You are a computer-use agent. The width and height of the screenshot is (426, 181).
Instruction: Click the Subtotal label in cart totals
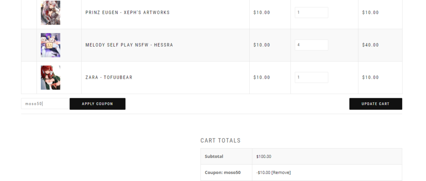pos(214,156)
